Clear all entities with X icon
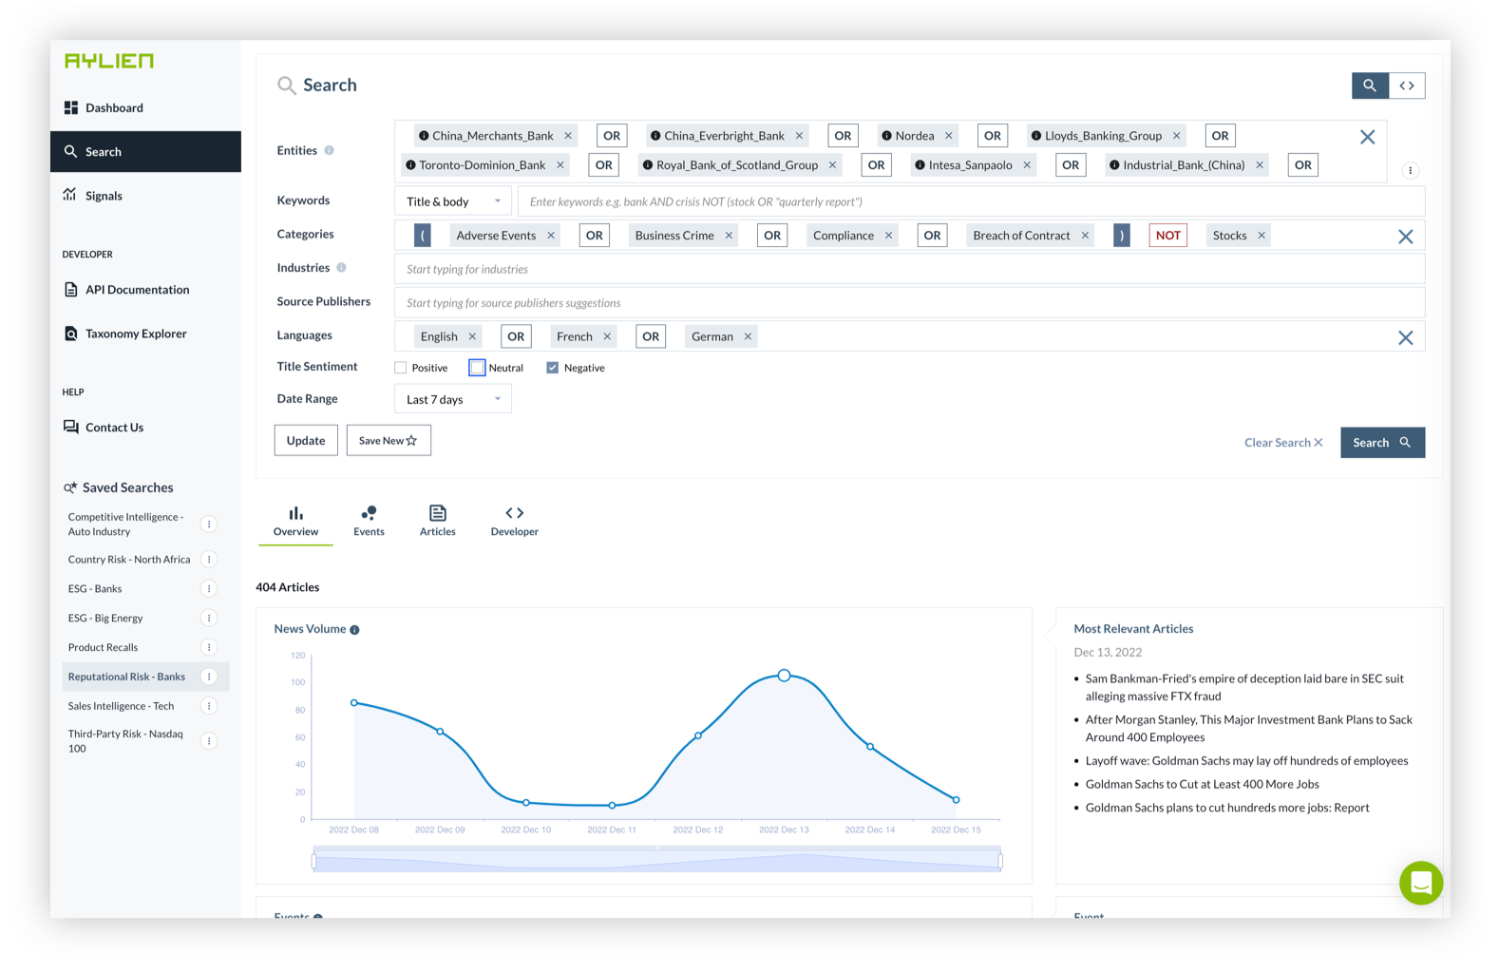1499x973 pixels. [x=1368, y=137]
